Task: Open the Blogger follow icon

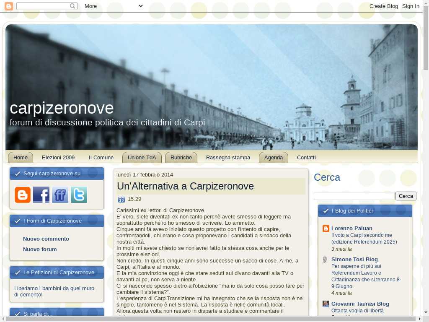Action: pyautogui.click(x=23, y=195)
